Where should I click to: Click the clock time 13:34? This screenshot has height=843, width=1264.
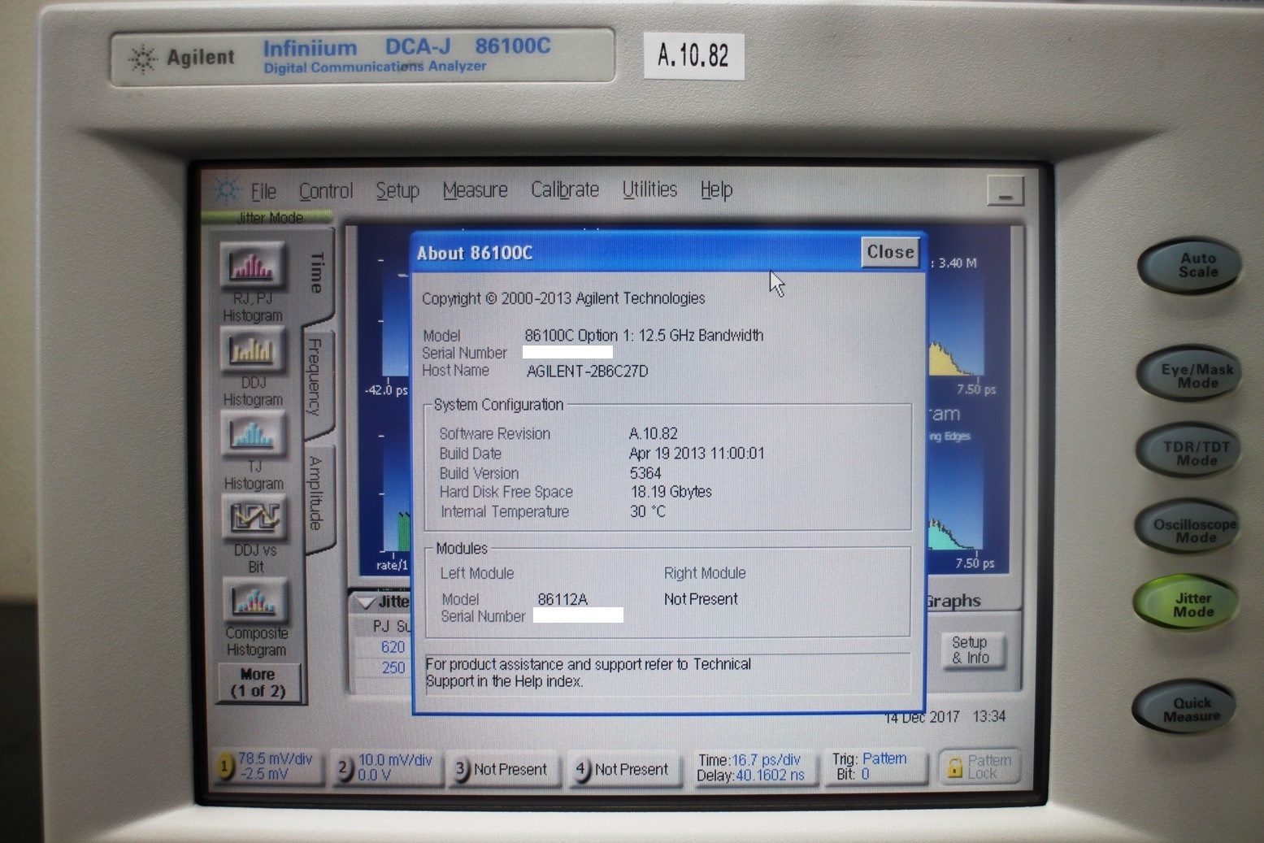(x=989, y=716)
